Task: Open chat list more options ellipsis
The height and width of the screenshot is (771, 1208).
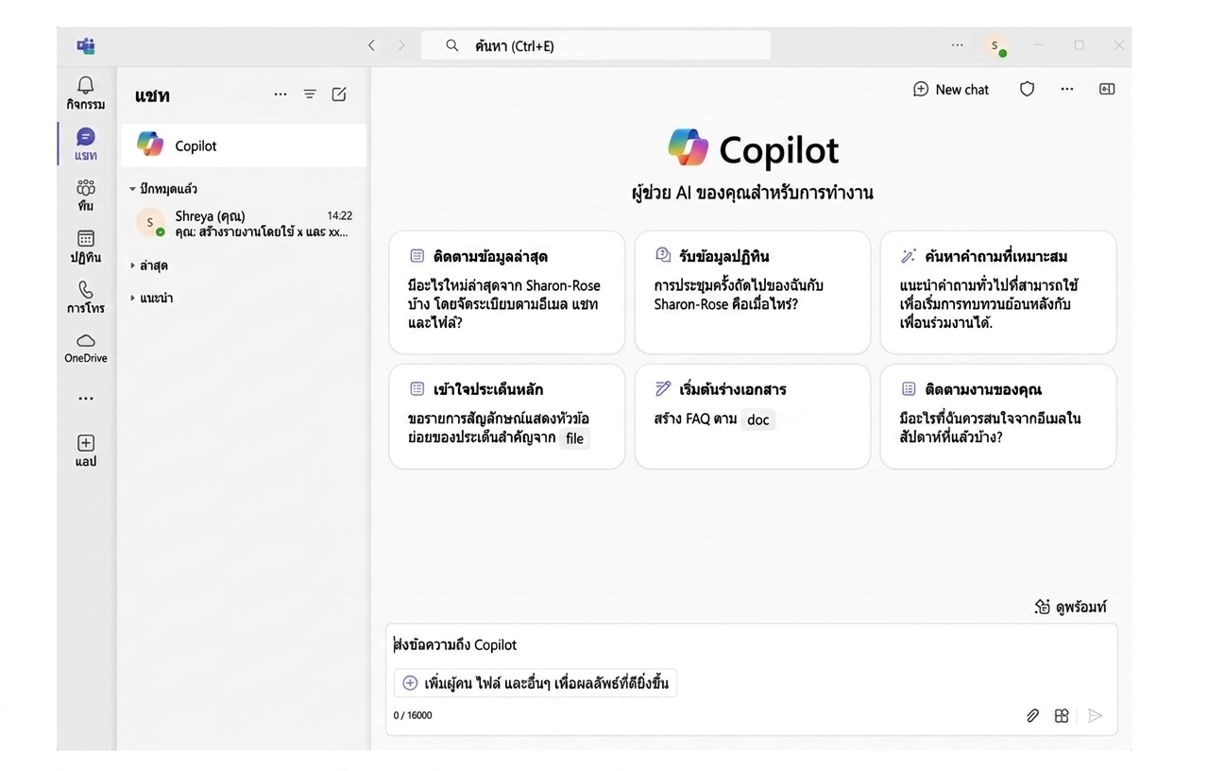Action: pyautogui.click(x=281, y=94)
